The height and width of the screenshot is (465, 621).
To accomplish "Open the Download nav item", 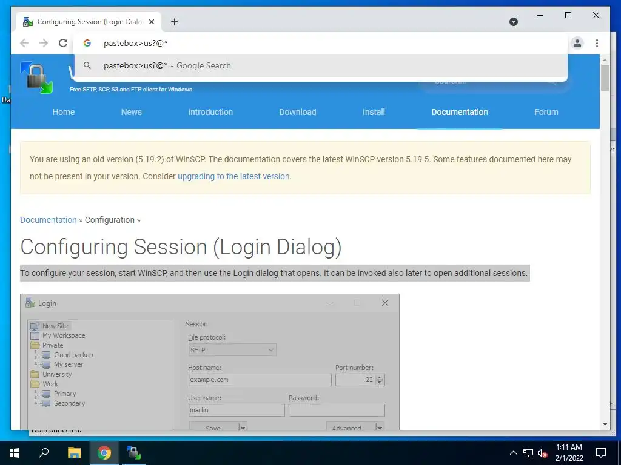I will click(x=297, y=112).
